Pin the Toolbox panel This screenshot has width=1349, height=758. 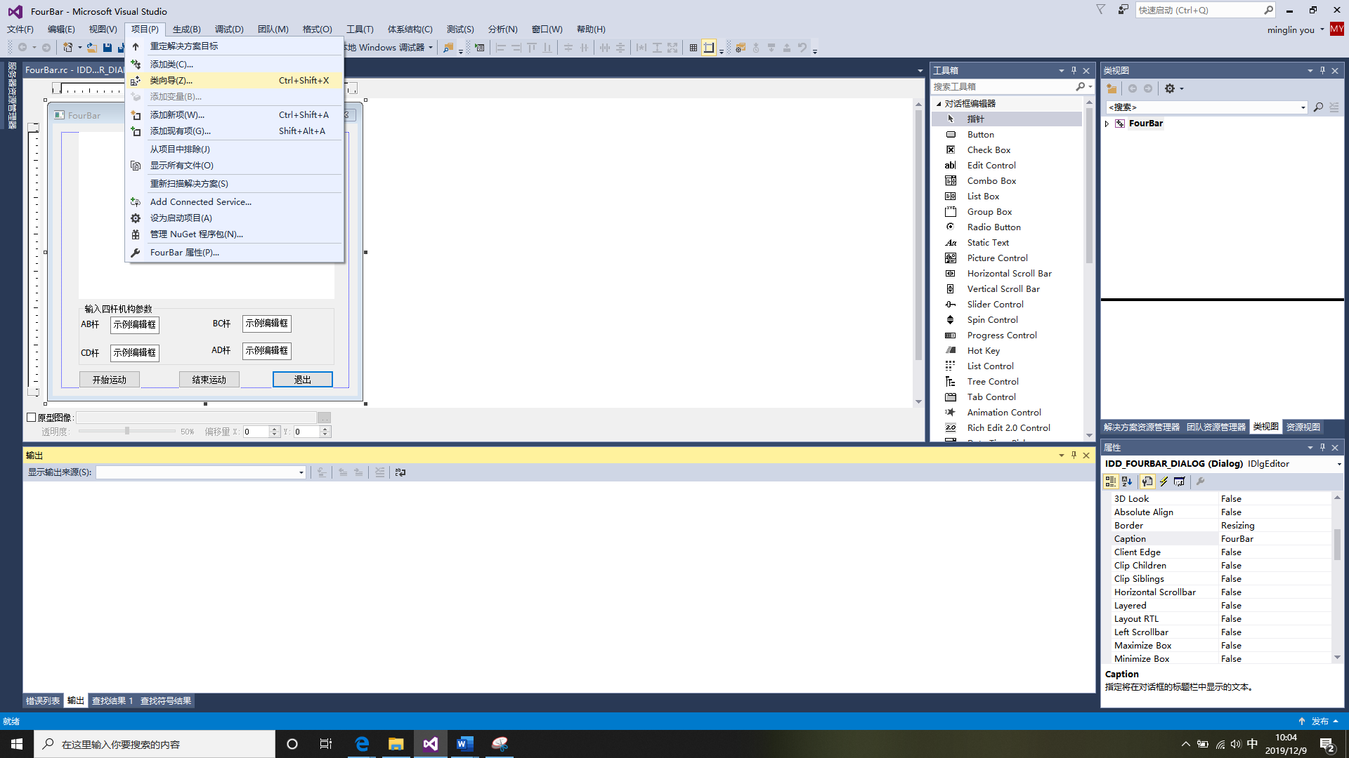click(x=1074, y=70)
